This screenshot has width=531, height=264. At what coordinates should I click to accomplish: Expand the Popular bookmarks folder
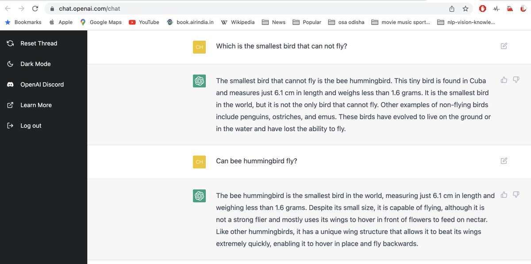(x=307, y=22)
